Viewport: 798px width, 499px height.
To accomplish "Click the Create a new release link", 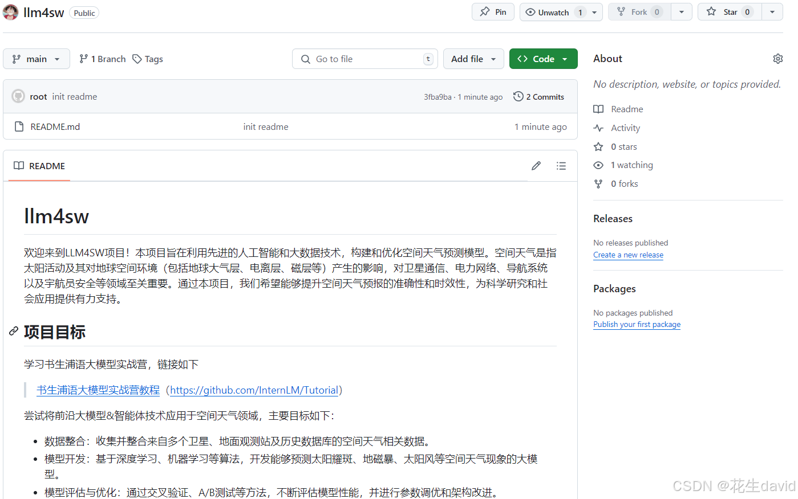I will click(x=628, y=255).
